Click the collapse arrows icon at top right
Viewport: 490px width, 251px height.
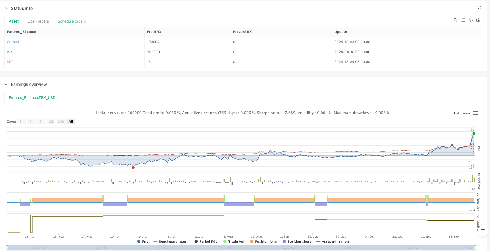coord(479,8)
